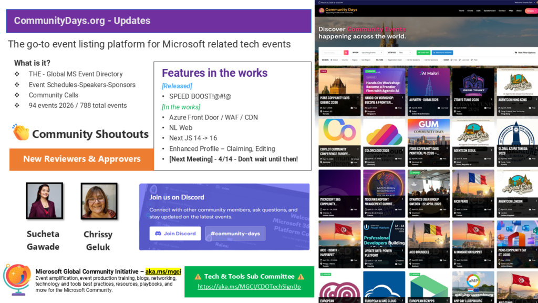Viewport: 538px width, 303px height.
Task: Open the WHEN Upcoming Events dropdown
Action: tap(371, 53)
